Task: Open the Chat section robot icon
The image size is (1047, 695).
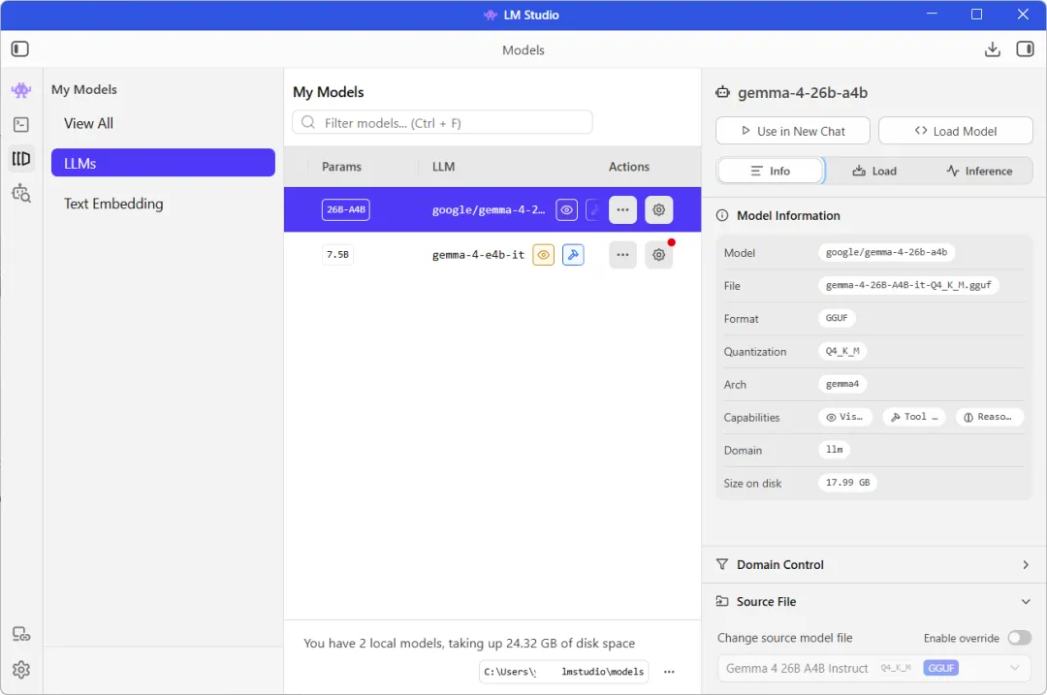Action: (x=21, y=90)
